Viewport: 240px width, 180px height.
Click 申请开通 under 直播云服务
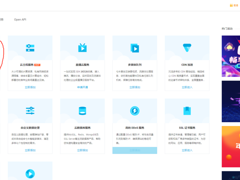pyautogui.click(x=83, y=87)
